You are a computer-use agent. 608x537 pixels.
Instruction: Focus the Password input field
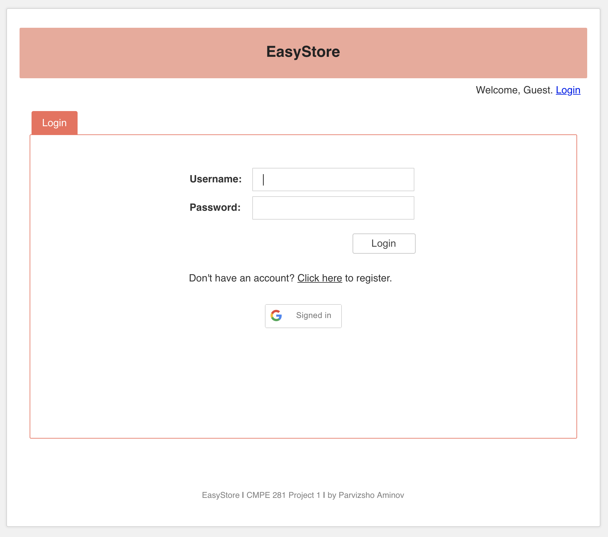333,208
